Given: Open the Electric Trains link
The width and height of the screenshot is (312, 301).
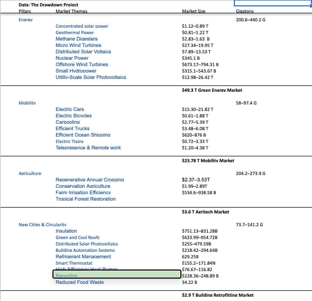Looking at the screenshot, I should 70,141.
